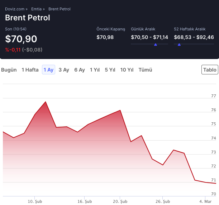The width and height of the screenshot is (219, 205).
Task: Click the 52-week range triangle marker
Action: 179,45
